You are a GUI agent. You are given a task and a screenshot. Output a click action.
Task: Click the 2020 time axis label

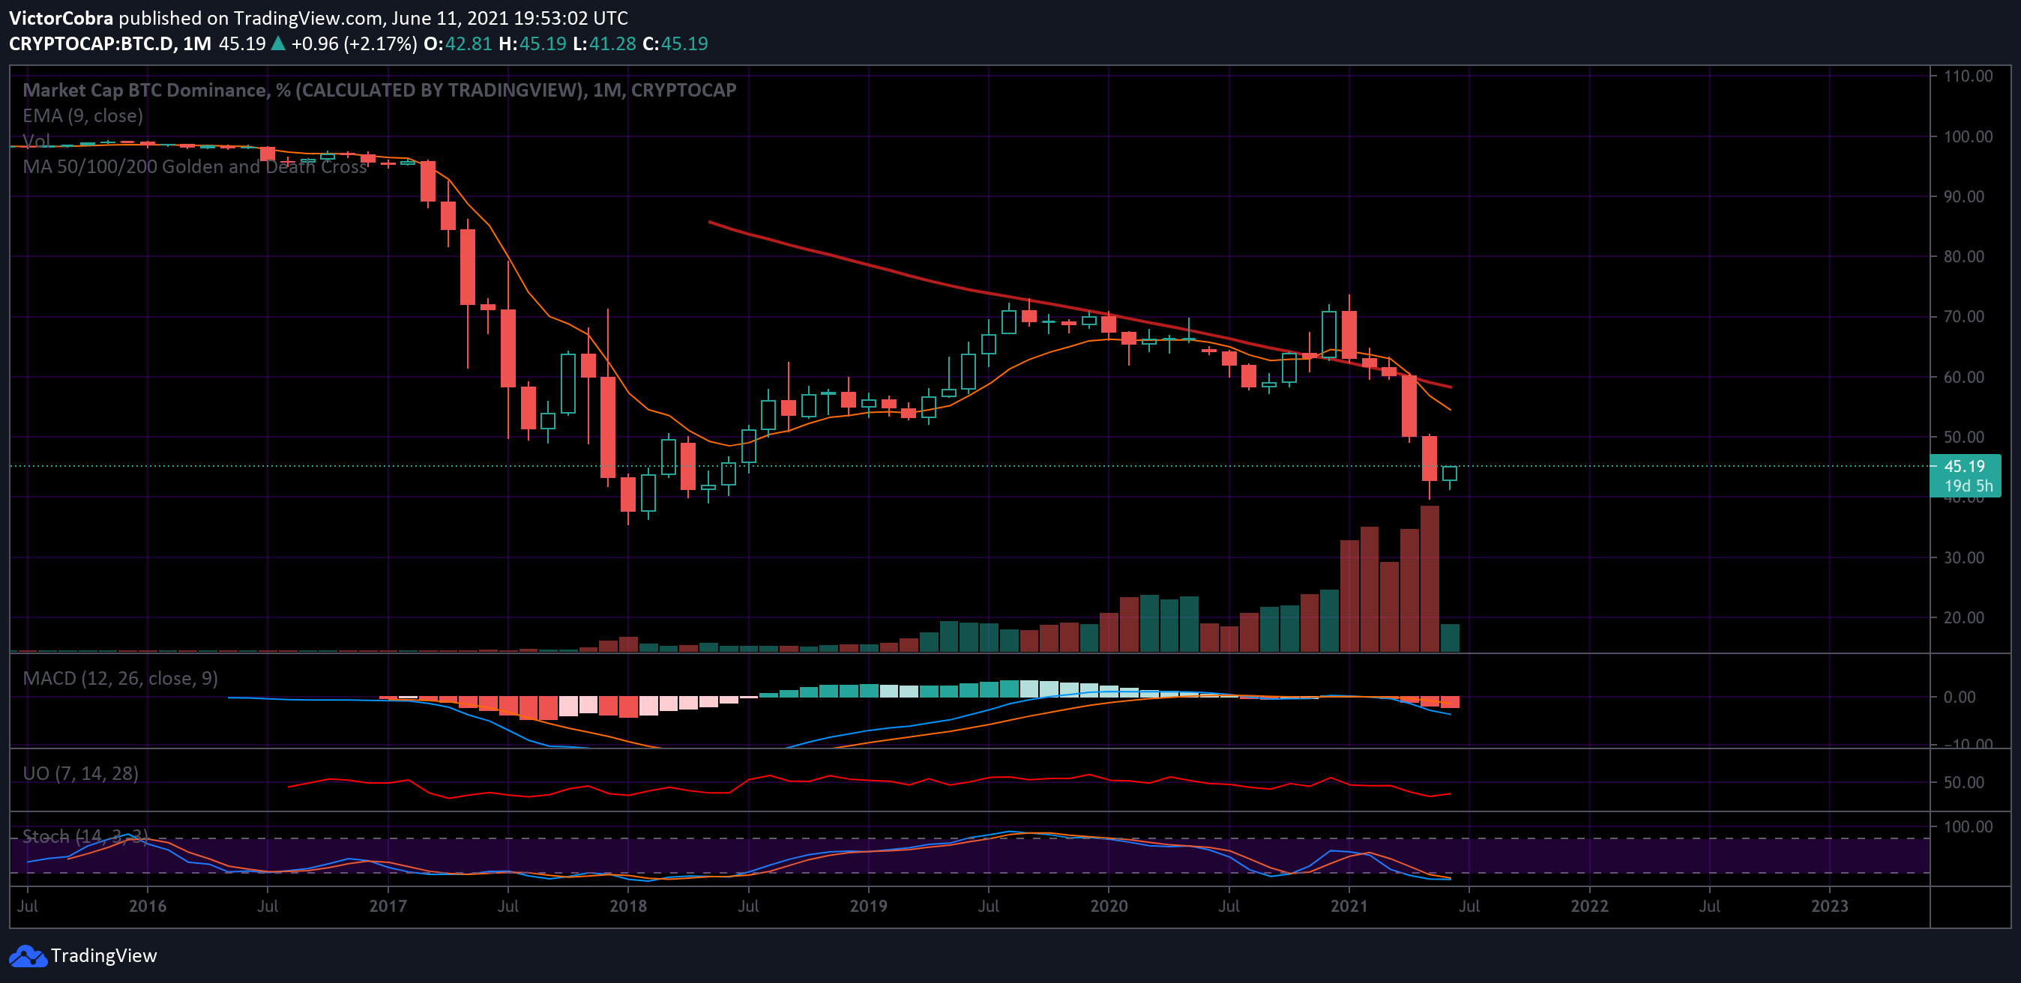point(1109,906)
